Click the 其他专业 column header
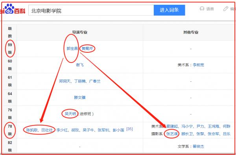 pos(191,32)
